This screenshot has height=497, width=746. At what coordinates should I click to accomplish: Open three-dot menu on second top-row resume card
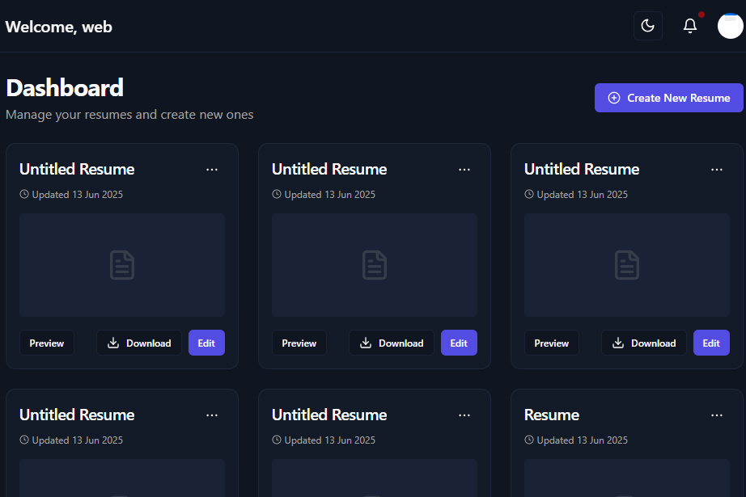tap(464, 170)
